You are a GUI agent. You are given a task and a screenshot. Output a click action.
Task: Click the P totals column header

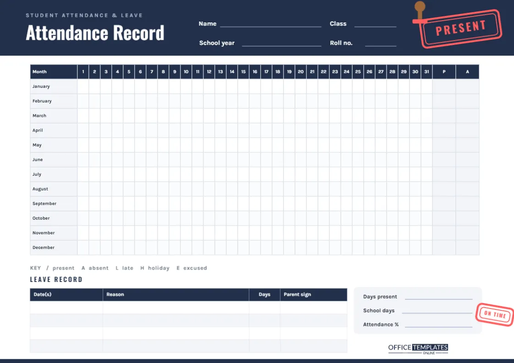444,72
